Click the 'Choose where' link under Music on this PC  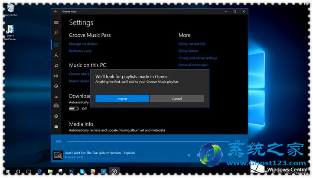(x=79, y=74)
